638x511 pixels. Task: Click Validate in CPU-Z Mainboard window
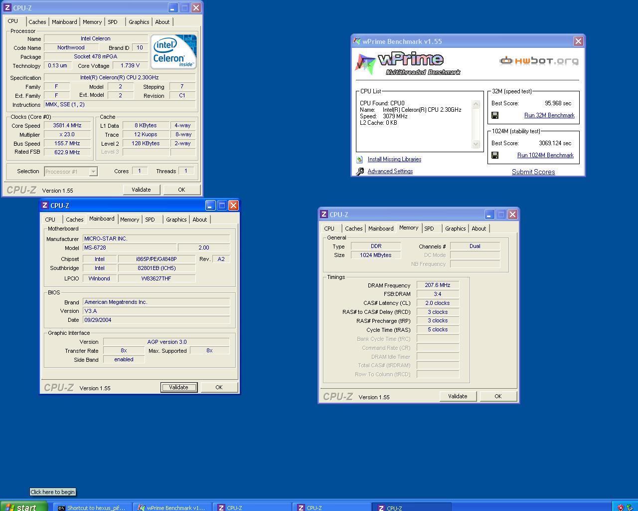[x=179, y=387]
